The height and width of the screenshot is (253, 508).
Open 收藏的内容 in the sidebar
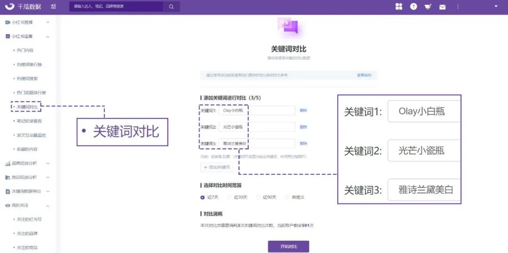click(x=27, y=149)
